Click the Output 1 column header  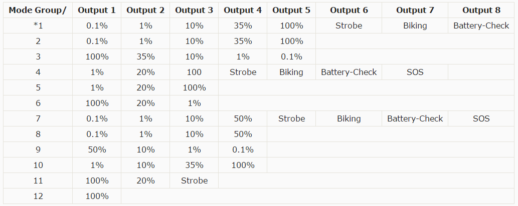97,10
